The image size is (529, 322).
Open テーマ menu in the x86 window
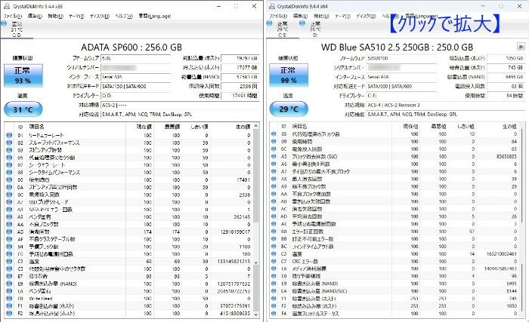[77, 16]
